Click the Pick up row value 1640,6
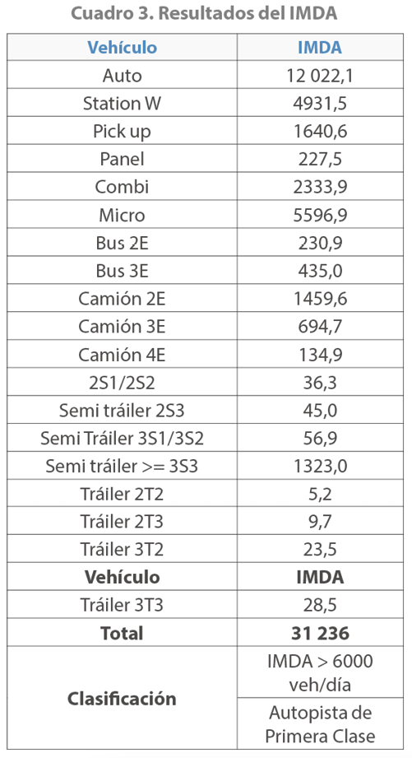Screen dimensions: 412x758 tap(320, 131)
